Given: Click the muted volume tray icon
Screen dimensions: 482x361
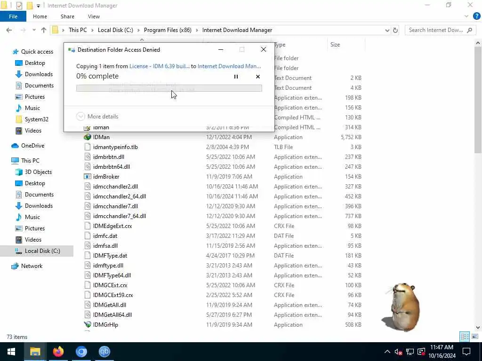Looking at the screenshot, I should tap(398, 352).
